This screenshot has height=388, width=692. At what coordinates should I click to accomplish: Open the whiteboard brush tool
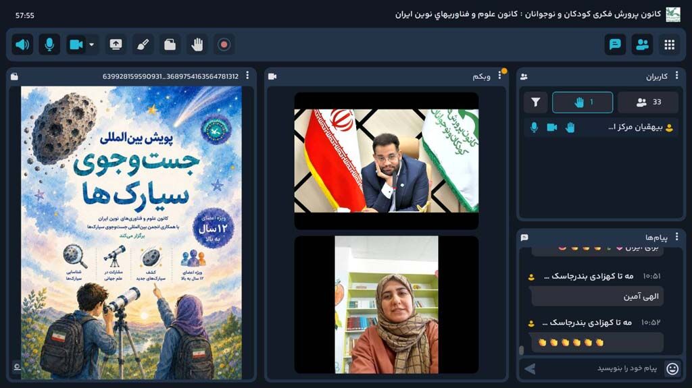coord(143,45)
